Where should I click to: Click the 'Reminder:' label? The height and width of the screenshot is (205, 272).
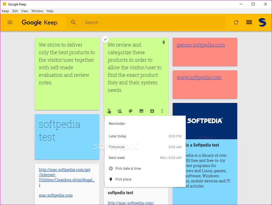tap(117, 124)
